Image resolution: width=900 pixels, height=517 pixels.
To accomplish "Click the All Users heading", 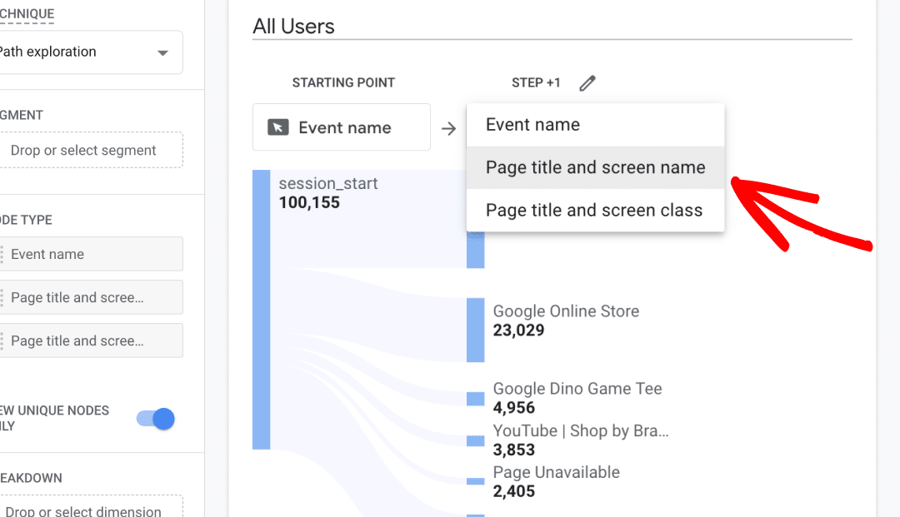I will pyautogui.click(x=292, y=26).
